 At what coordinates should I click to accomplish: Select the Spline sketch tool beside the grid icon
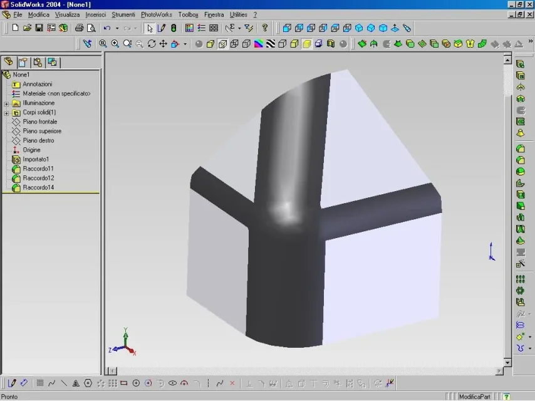[52, 383]
